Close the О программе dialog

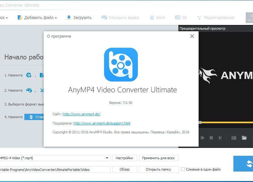(192, 36)
